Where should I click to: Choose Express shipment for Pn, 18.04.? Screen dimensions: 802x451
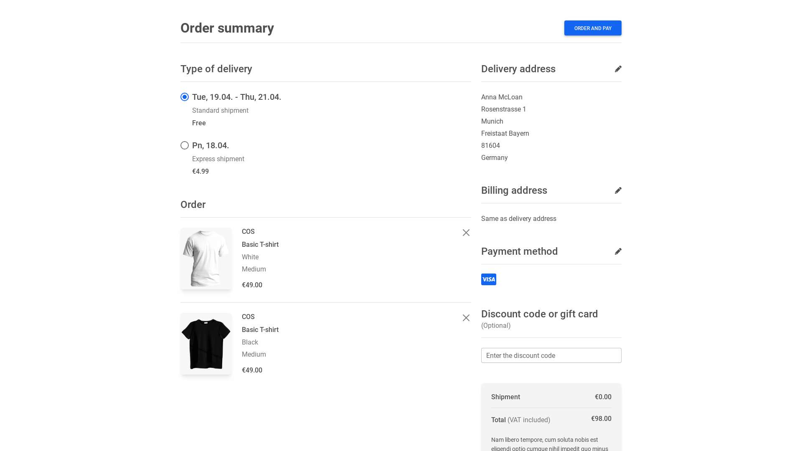tap(185, 145)
